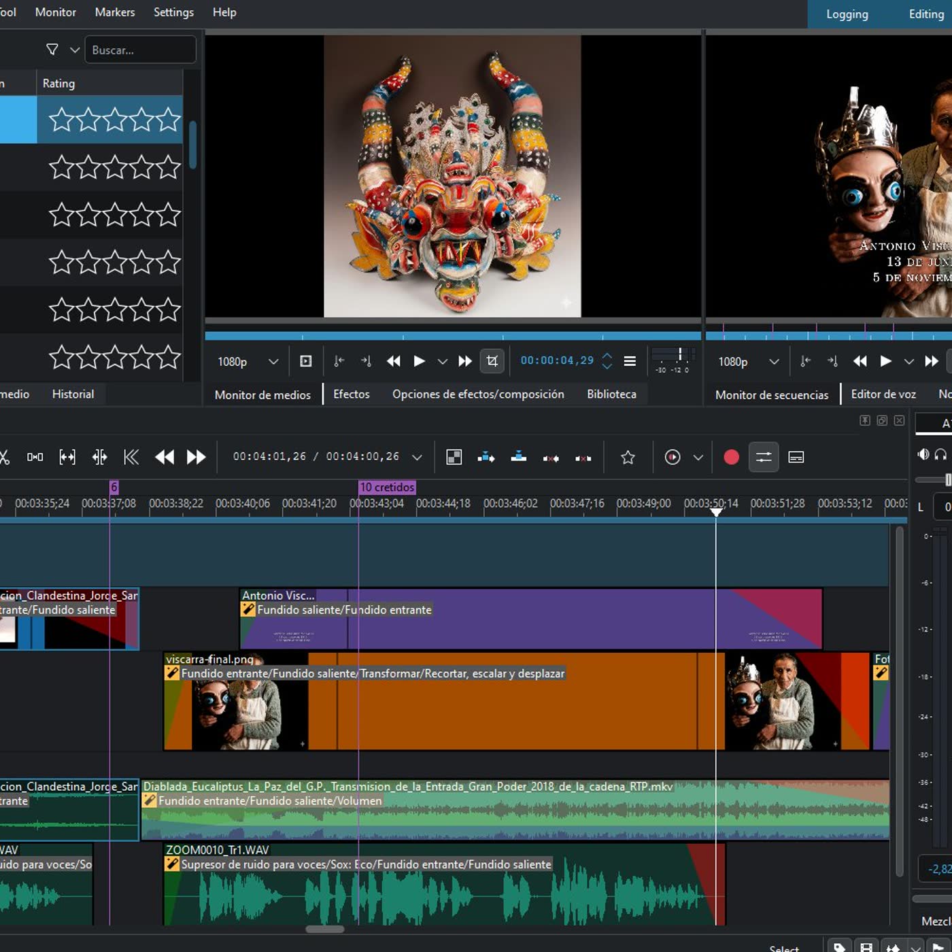Extract the timeline zone
Screen dimensions: 952x952
tap(551, 458)
